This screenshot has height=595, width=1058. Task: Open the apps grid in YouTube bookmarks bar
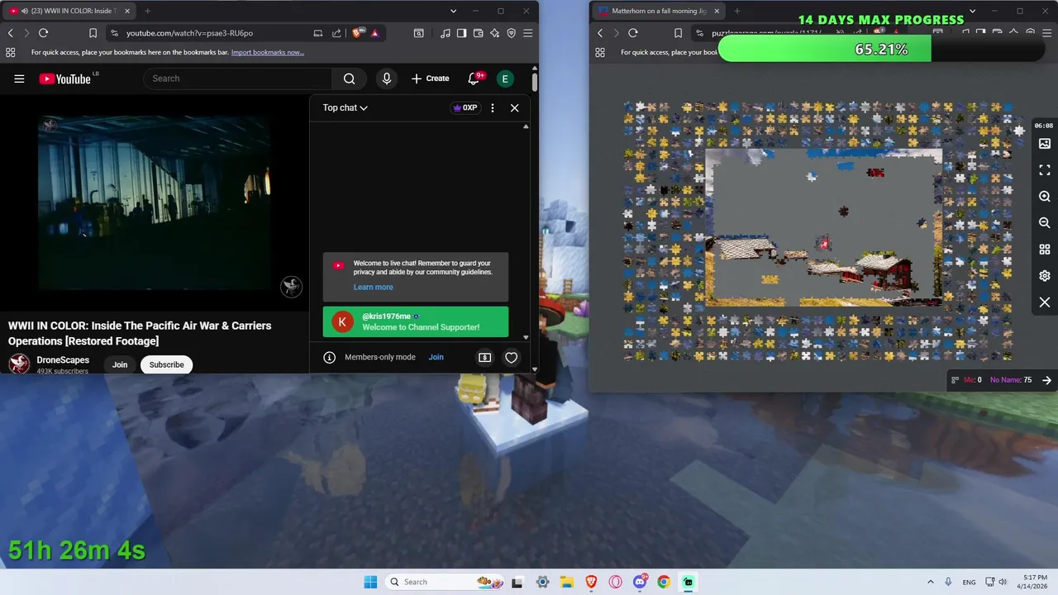[x=10, y=52]
